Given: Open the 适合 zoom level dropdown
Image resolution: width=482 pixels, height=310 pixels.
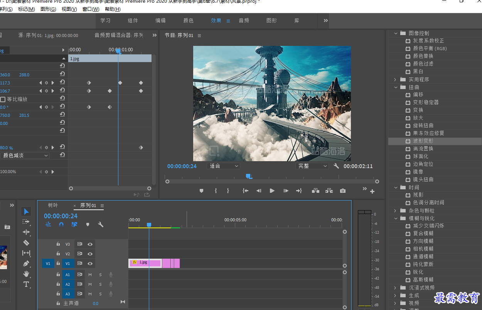Looking at the screenshot, I should click(x=224, y=166).
